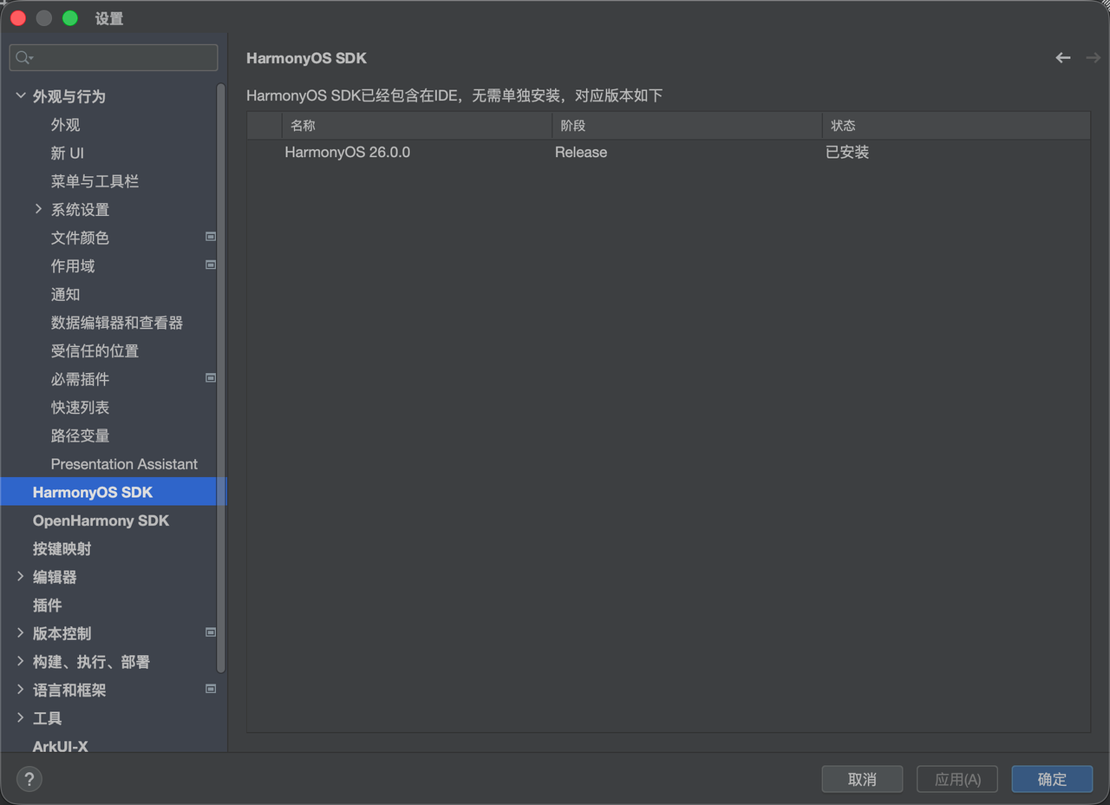Click the 应用(A) button
The image size is (1110, 805).
(957, 779)
